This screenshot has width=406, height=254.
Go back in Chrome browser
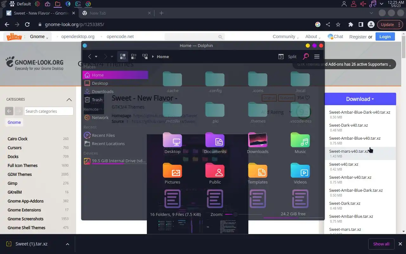pos(7,24)
